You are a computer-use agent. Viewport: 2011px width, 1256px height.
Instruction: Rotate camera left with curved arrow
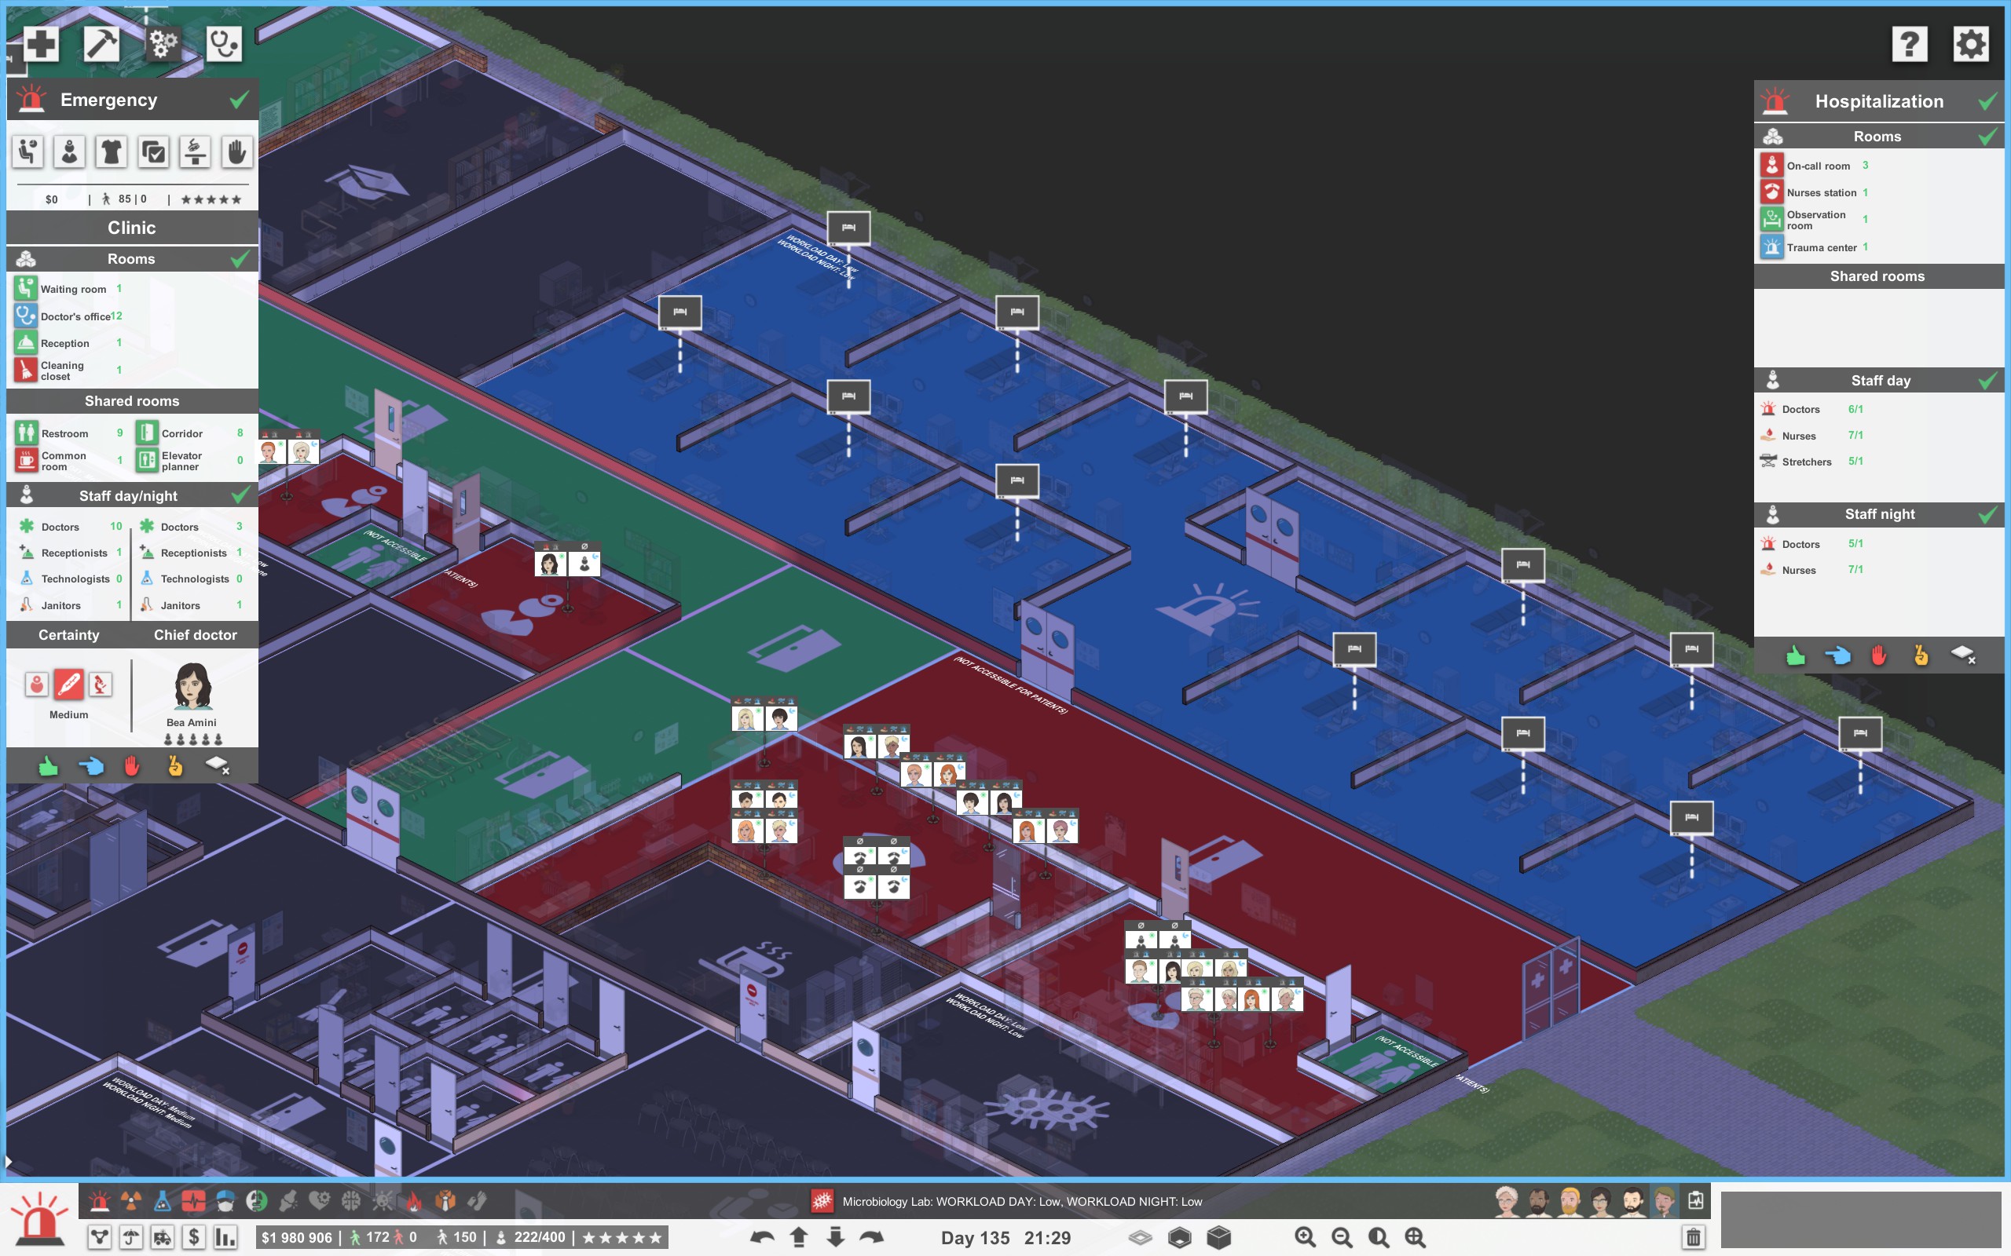(762, 1237)
